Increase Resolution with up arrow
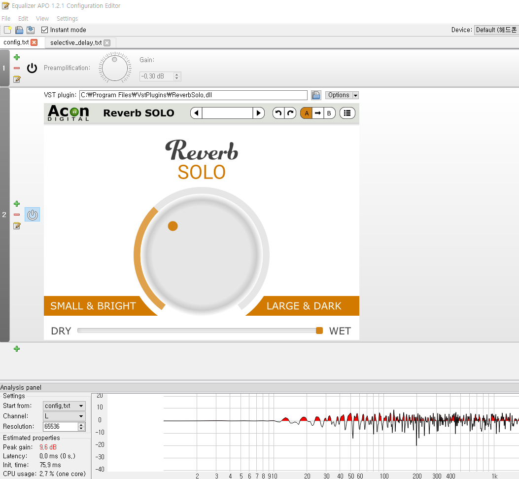 coord(81,425)
